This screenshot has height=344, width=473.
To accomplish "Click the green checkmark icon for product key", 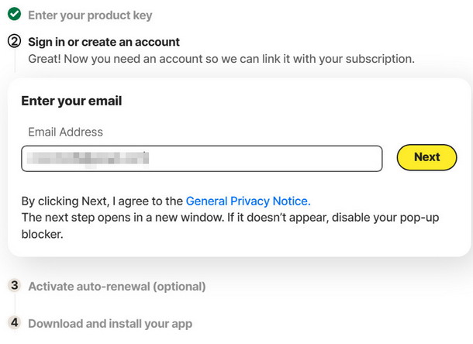I will coord(14,15).
